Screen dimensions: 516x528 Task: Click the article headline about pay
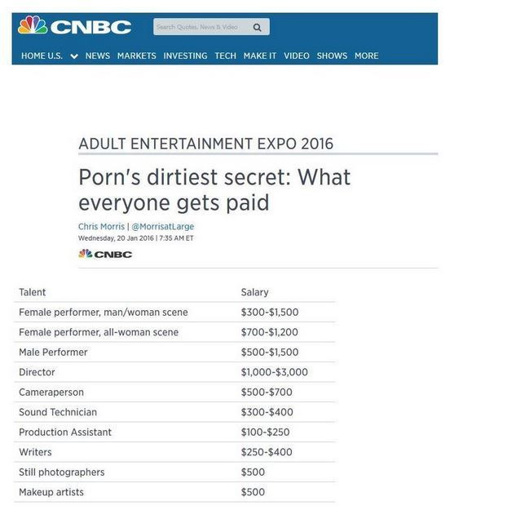coord(214,189)
